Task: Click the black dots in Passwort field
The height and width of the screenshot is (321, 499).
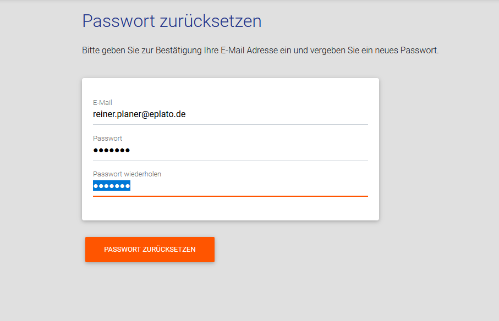Action: 112,151
